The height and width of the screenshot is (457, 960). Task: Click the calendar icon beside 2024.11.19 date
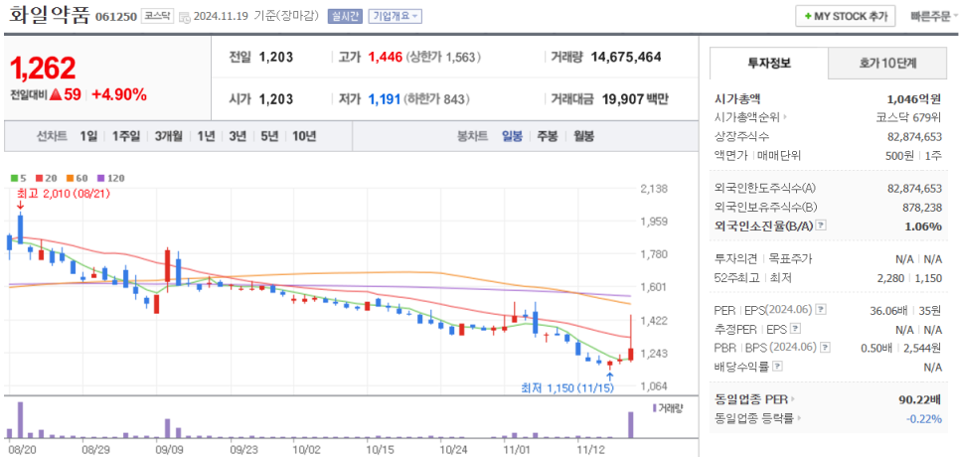[184, 17]
